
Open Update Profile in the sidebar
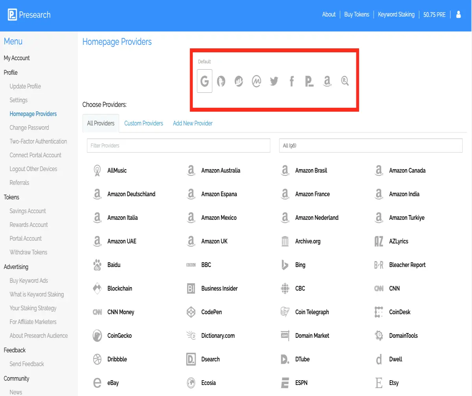click(25, 87)
